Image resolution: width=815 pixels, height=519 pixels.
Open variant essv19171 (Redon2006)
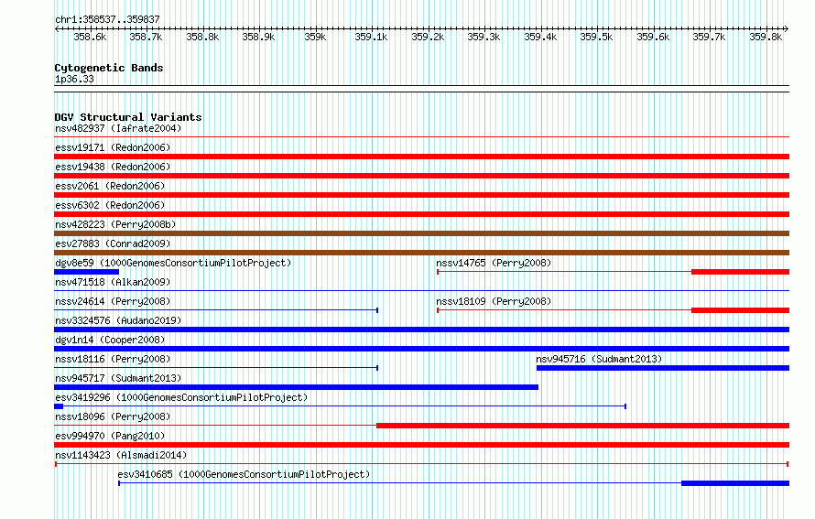113,147
